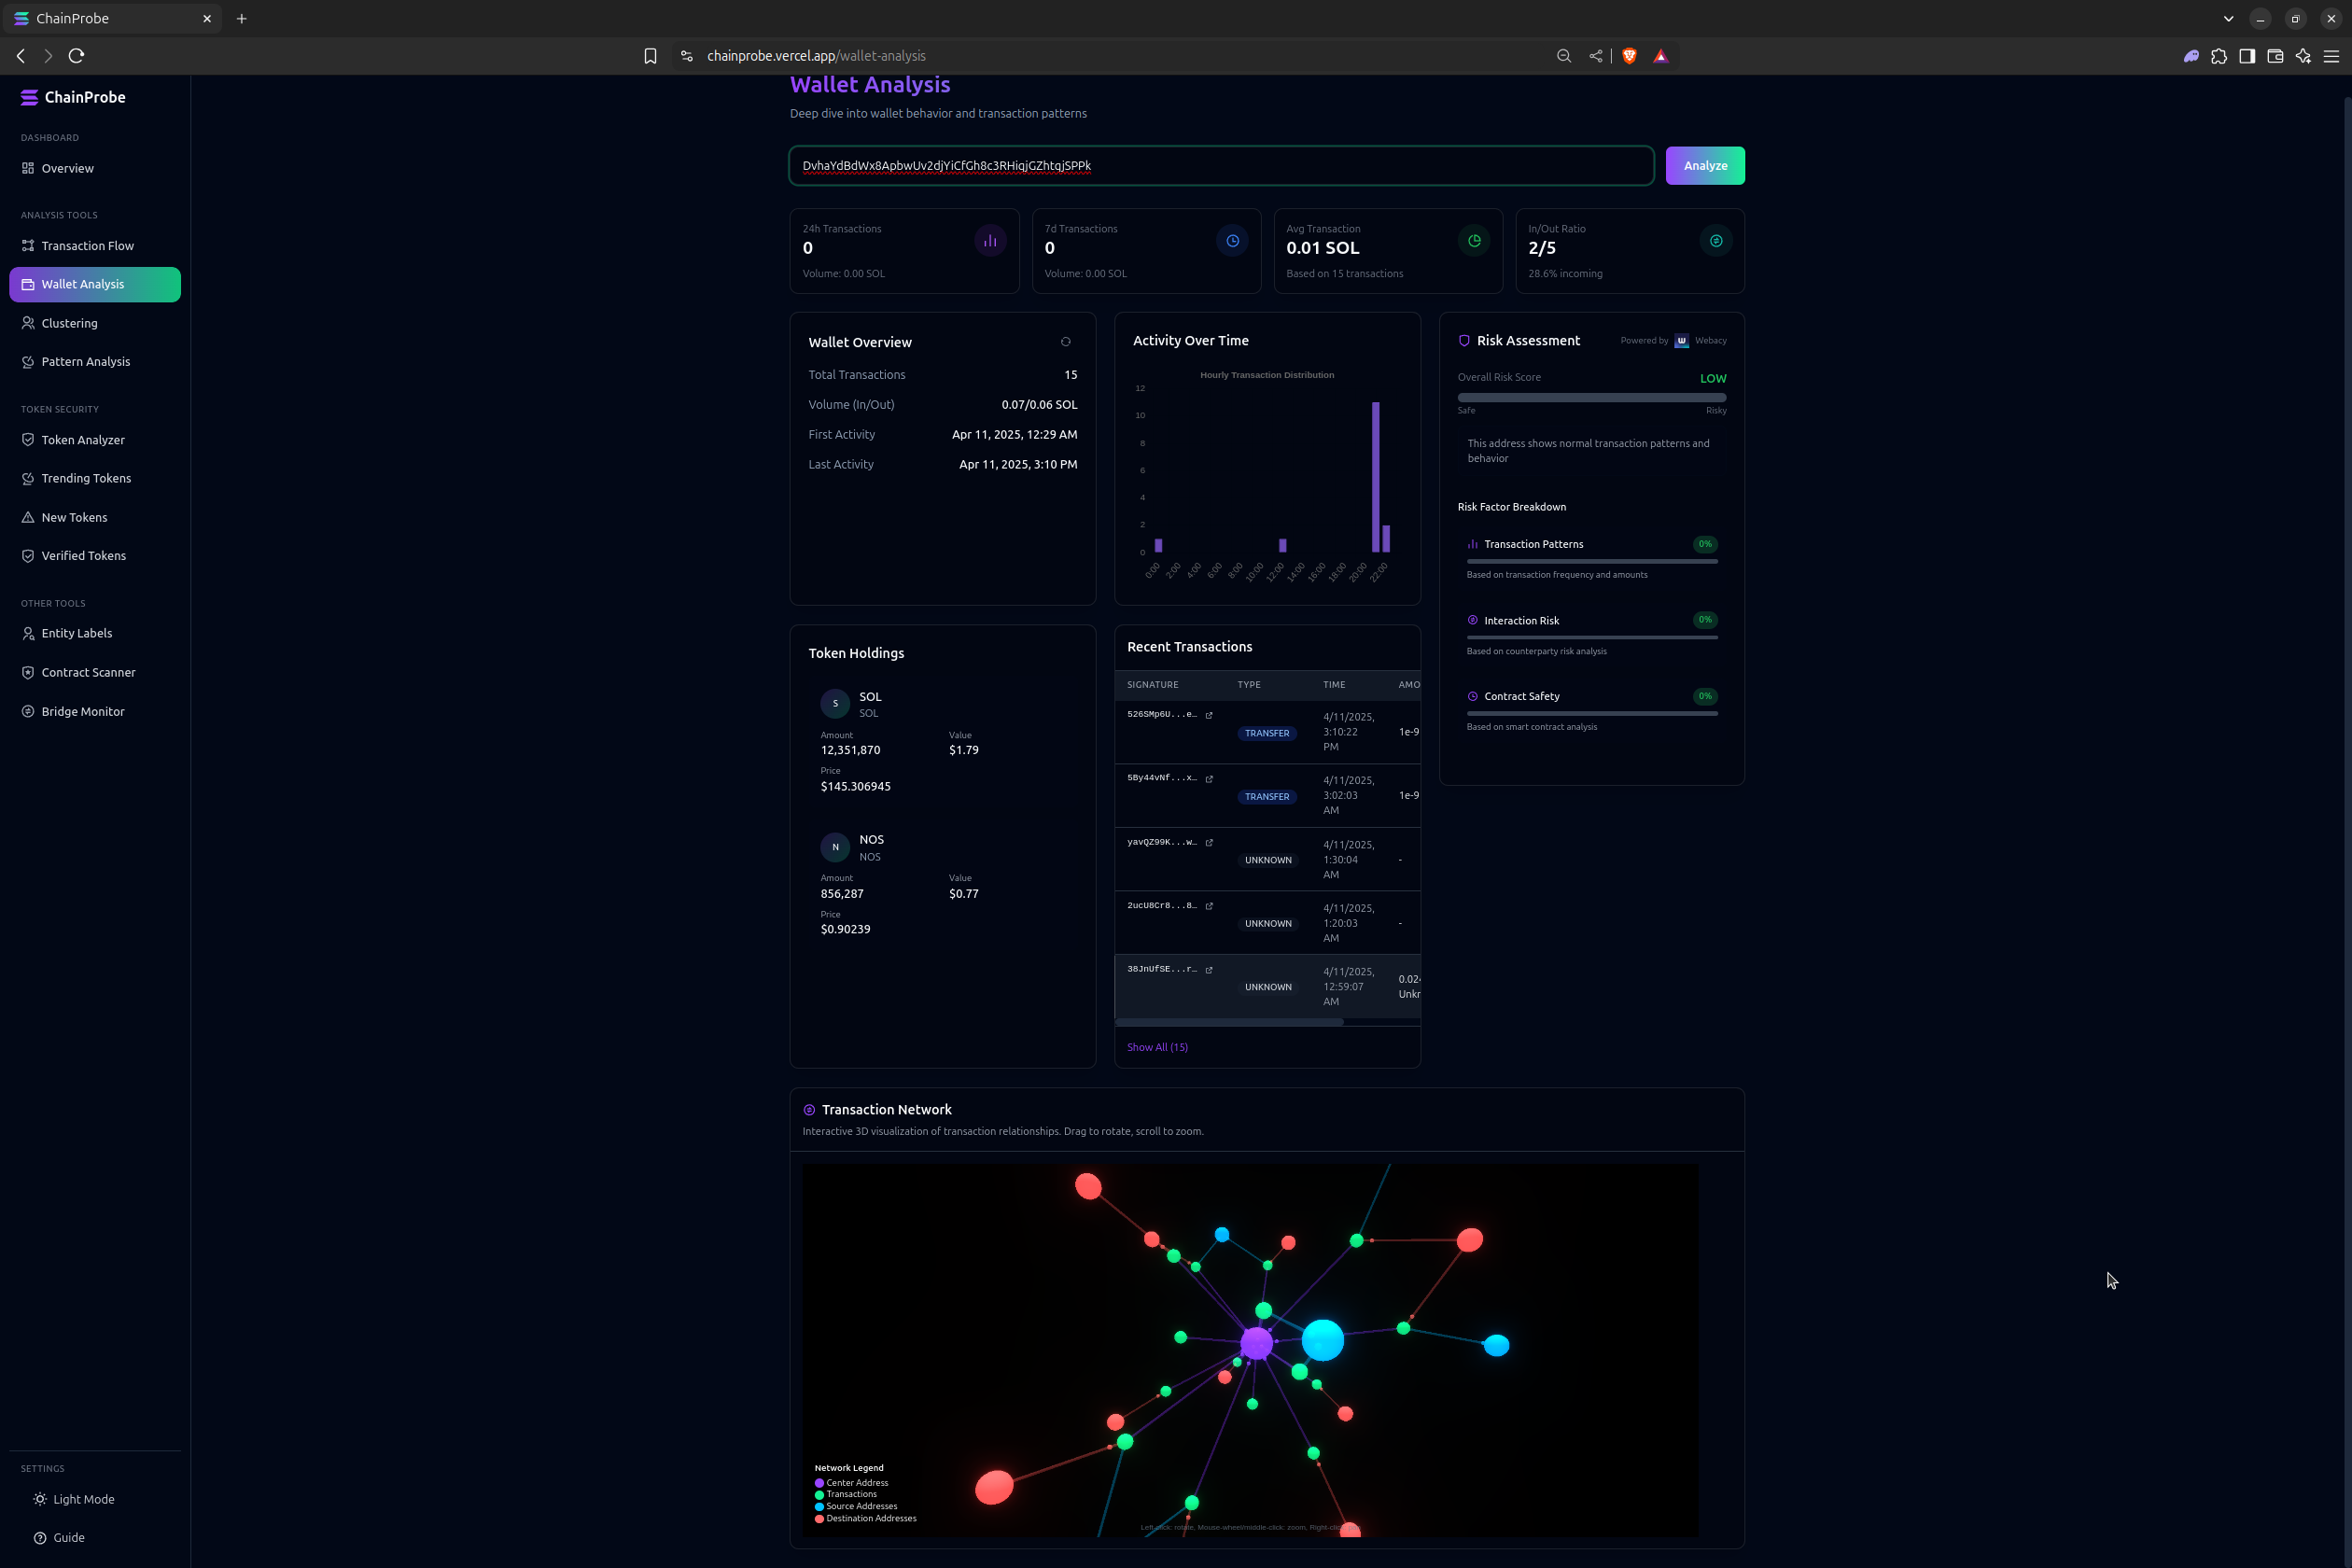Screen dimensions: 2352x1568
Task: Click the share page icon
Action: tap(1595, 56)
